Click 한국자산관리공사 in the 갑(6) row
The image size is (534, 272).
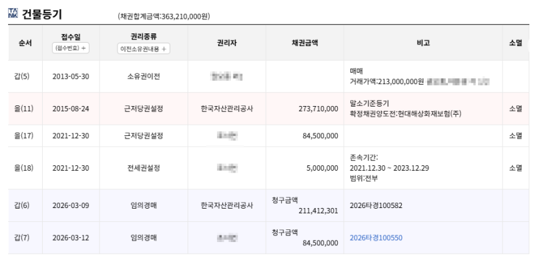coord(227,206)
